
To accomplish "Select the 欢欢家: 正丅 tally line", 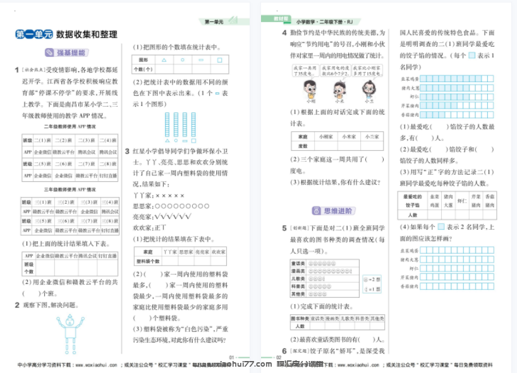I will click(x=149, y=227).
